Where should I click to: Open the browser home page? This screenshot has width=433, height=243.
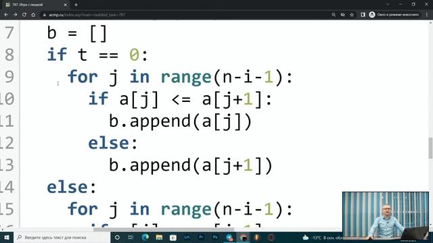tap(33, 15)
